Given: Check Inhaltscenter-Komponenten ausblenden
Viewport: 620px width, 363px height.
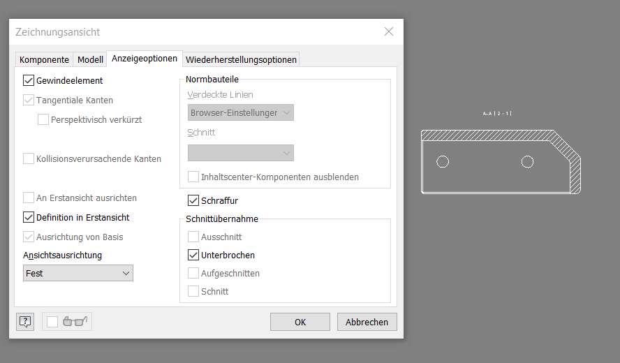Looking at the screenshot, I should [x=193, y=177].
